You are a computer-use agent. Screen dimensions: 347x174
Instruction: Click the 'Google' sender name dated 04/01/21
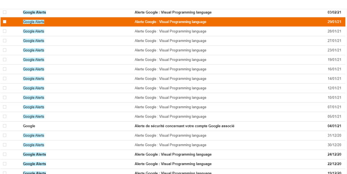pyautogui.click(x=29, y=126)
